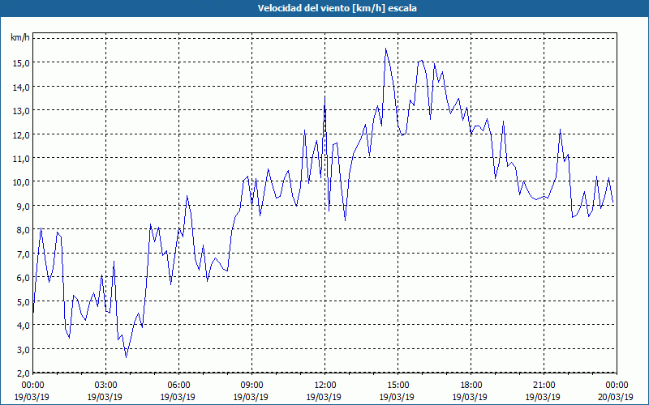Screen dimensions: 649x405
Task: Click the 7,0 y-axis value
Action: click(23, 254)
